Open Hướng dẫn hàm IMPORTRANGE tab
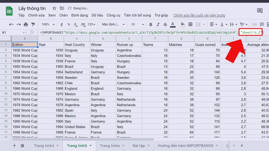Image resolution: width=269 pixels, height=151 pixels. (x=186, y=146)
